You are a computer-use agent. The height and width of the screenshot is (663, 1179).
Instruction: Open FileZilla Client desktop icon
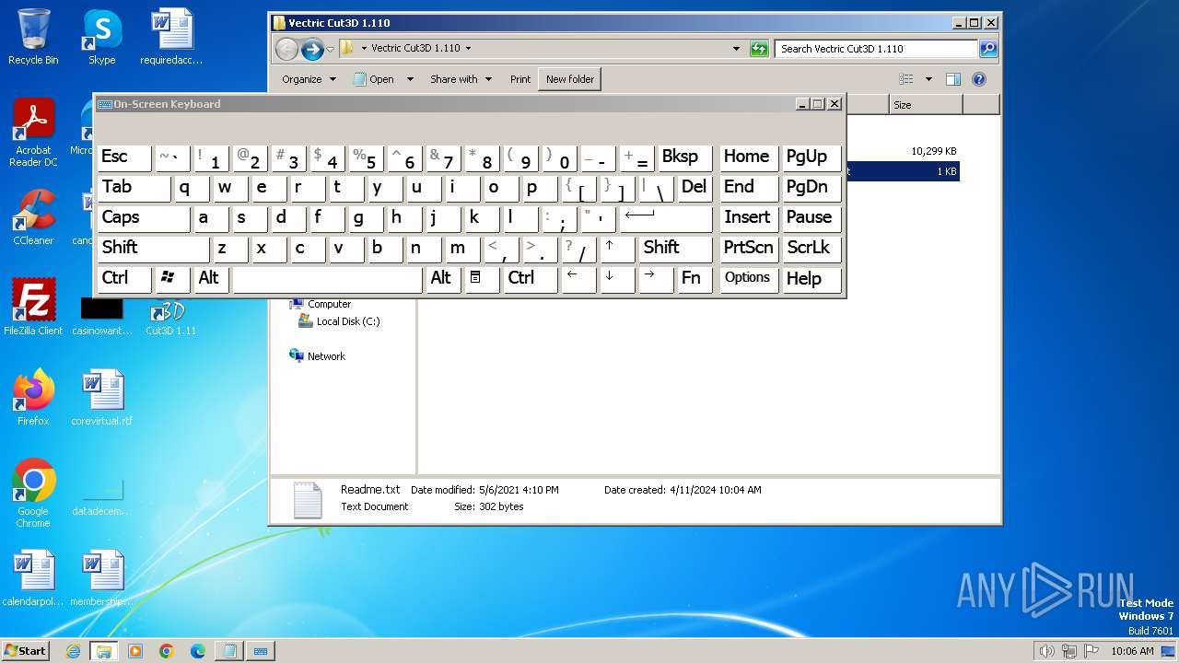tap(33, 308)
